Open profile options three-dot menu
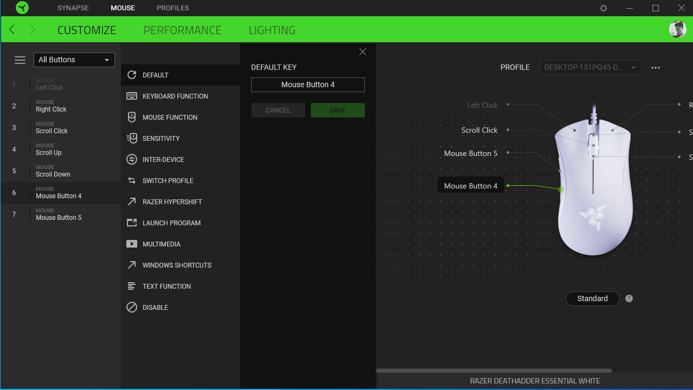 (656, 68)
